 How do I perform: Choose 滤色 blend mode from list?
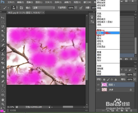pyautogui.click(x=108, y=16)
